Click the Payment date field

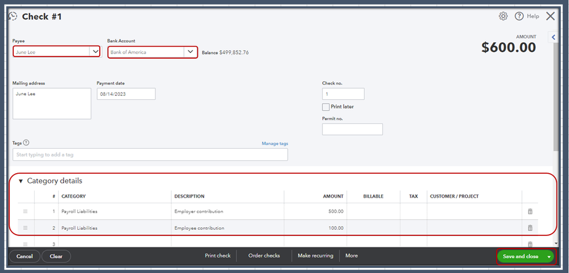[126, 93]
